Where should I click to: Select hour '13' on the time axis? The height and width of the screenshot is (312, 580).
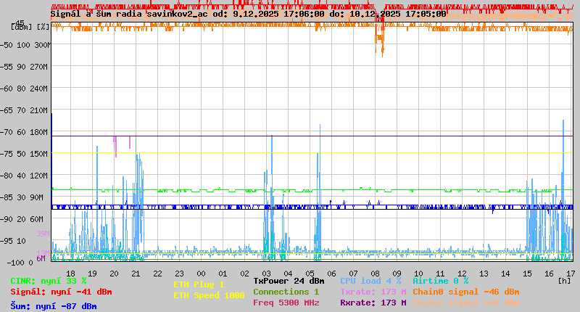coord(484,274)
